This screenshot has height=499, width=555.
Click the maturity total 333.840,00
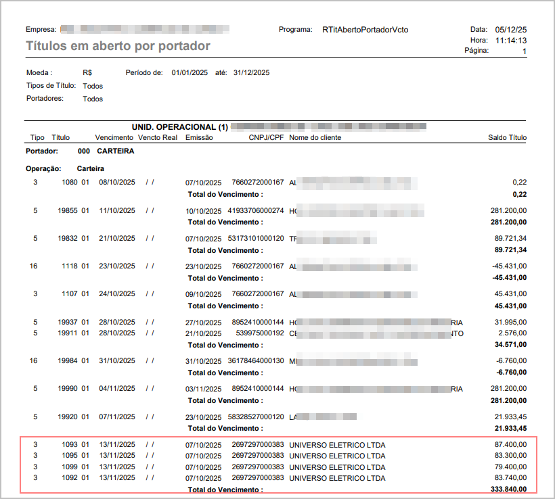click(508, 490)
